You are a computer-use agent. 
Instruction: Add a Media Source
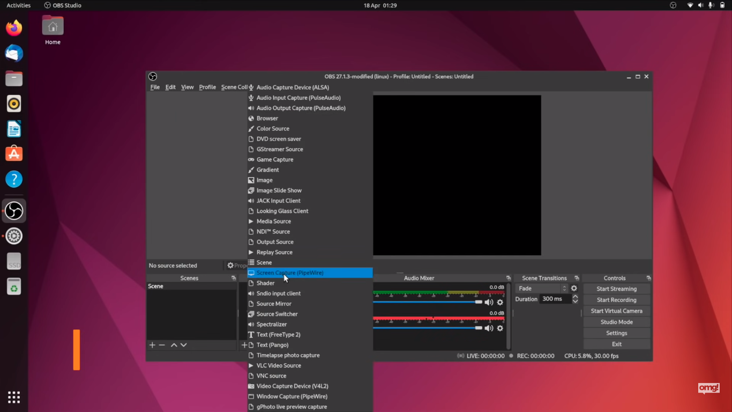click(310, 221)
